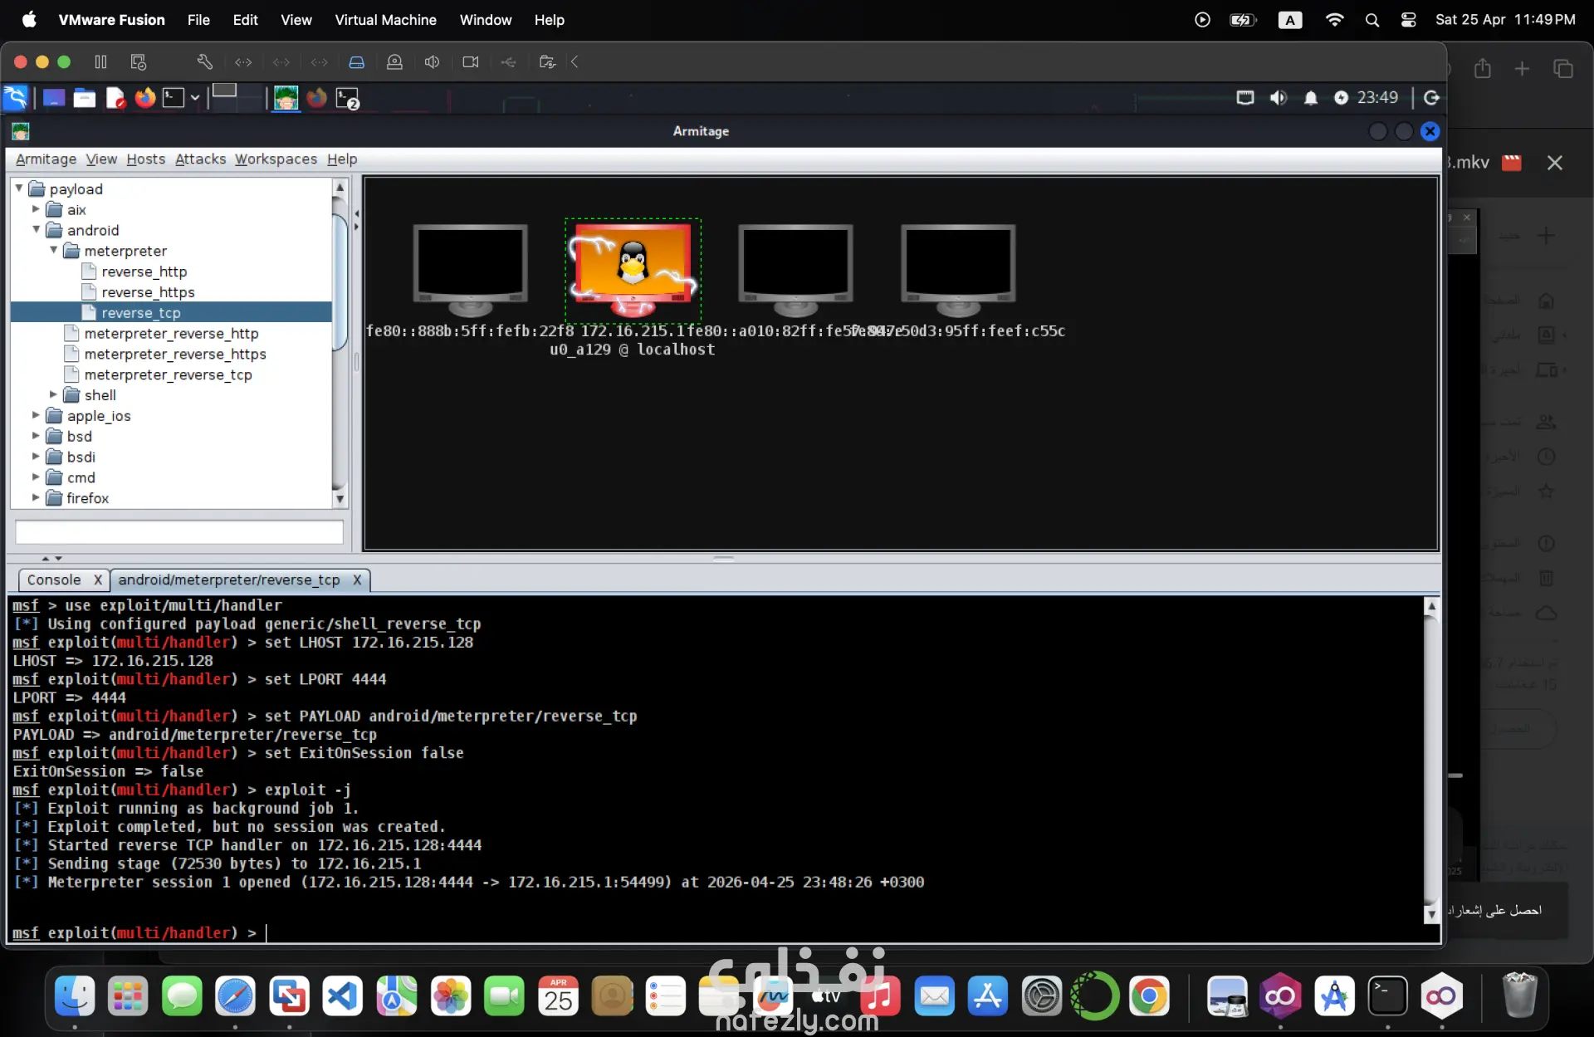The height and width of the screenshot is (1037, 1594).
Task: Close the android/meterpreter/reverse_tcp tab
Action: (x=357, y=580)
